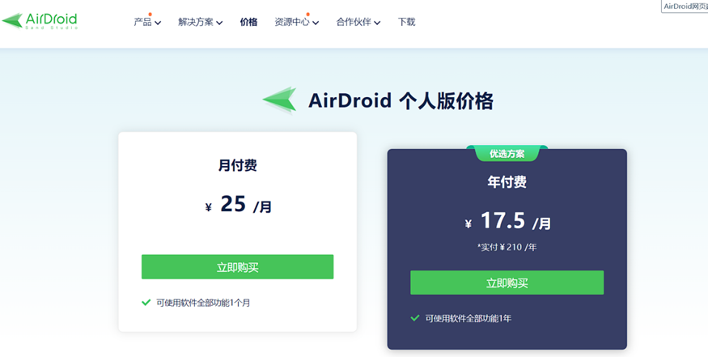Click the checkmark for 可使用软件全部功能1个月
Screen dimensions: 708x357
click(x=146, y=302)
